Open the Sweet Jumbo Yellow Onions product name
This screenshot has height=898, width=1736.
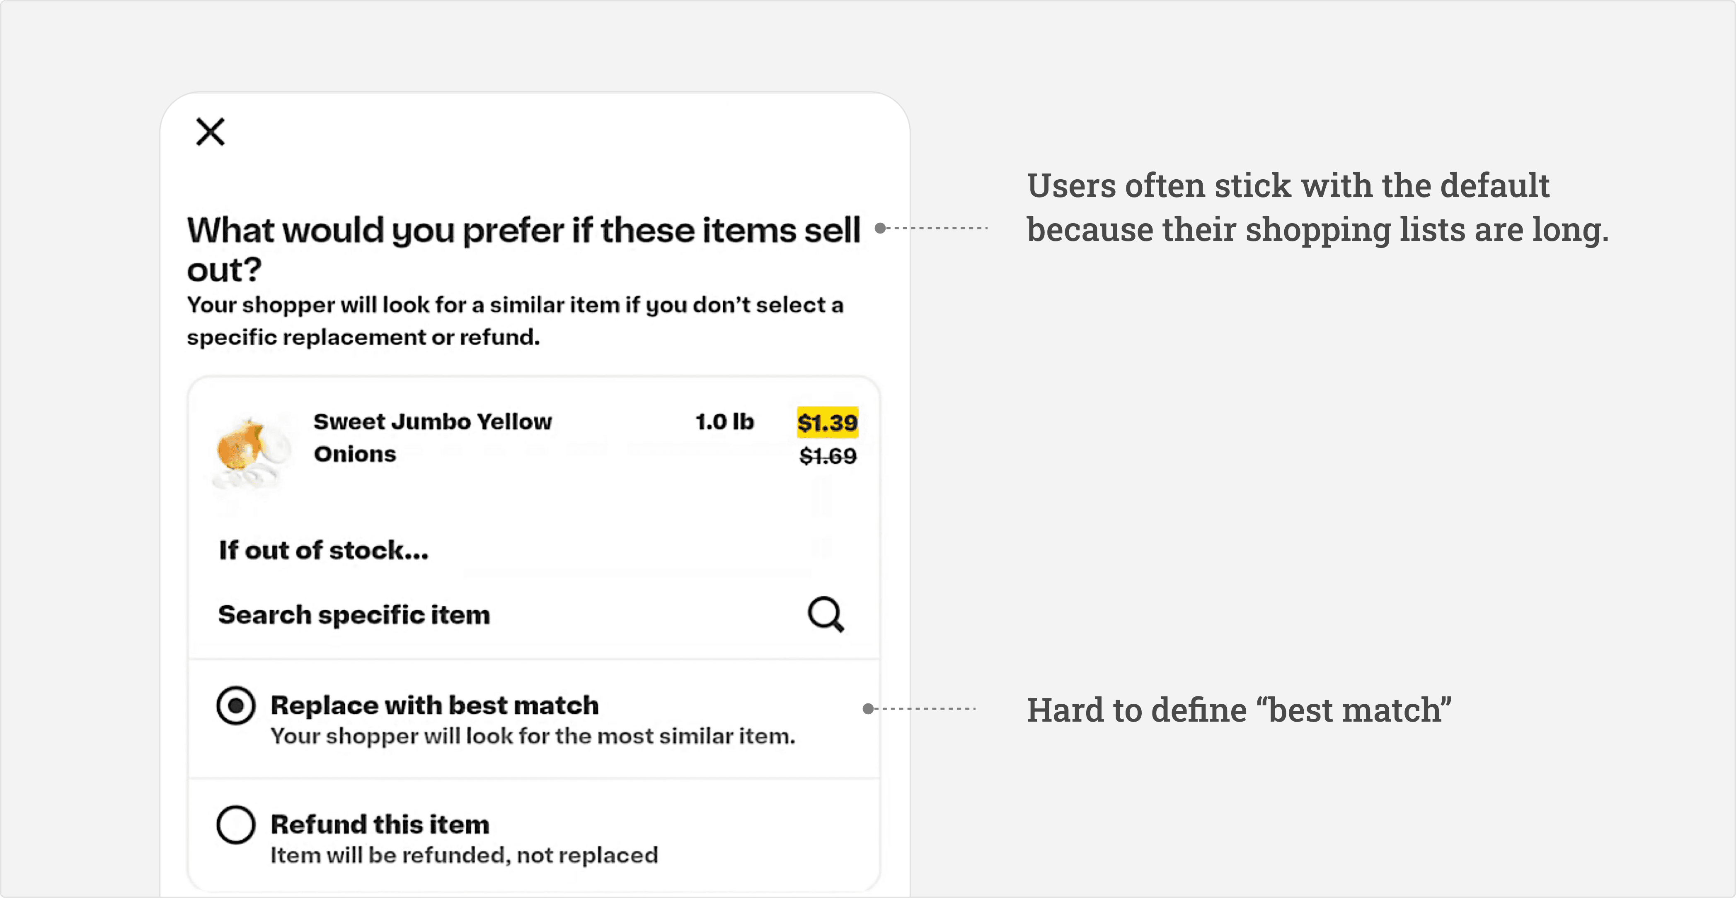coord(432,438)
